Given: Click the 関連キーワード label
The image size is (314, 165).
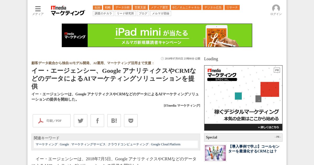Looking at the screenshot, I should click(47, 138).
